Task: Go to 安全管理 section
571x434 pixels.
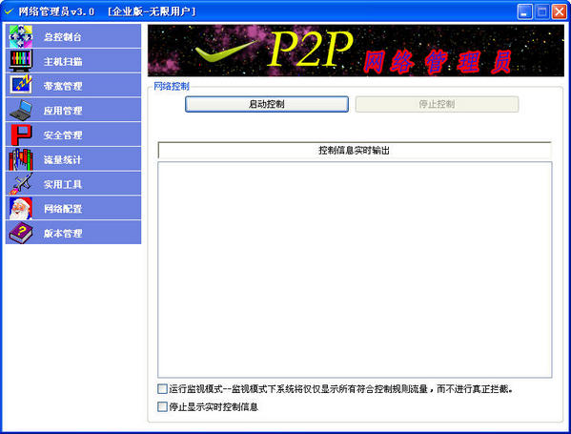Action: click(x=73, y=134)
